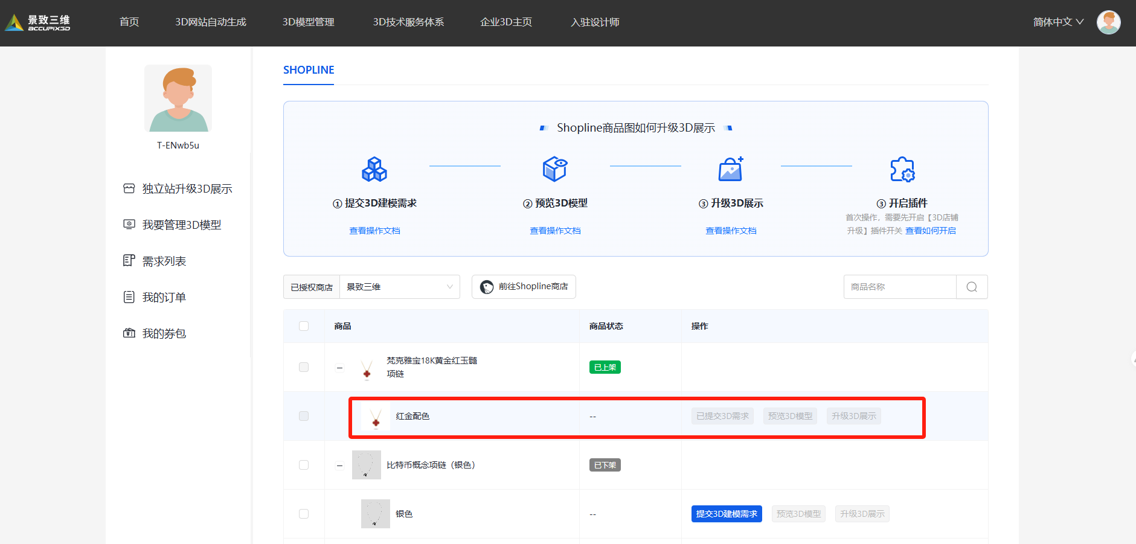
Task: Click 查看操作文档 under 预览3D模型
Action: 555,231
